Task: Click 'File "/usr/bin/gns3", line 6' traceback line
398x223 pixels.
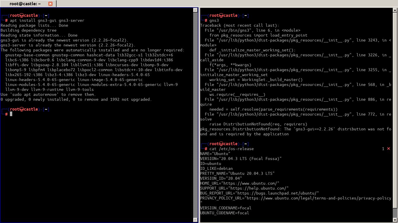Action: coord(253,30)
